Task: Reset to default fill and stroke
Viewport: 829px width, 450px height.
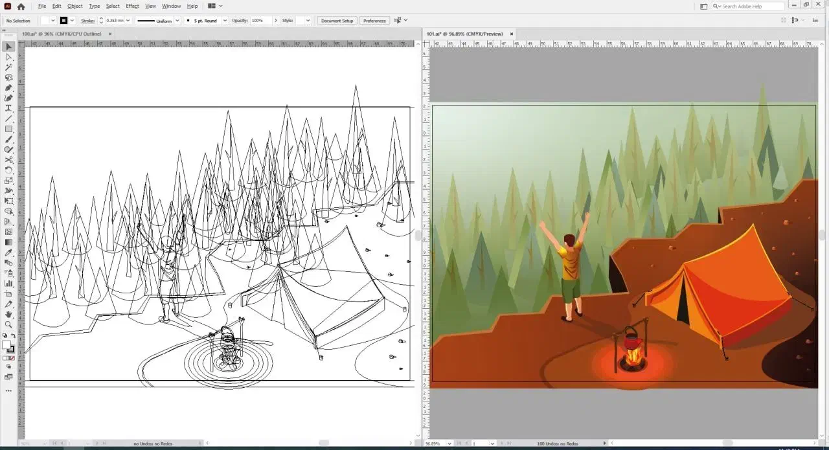Action: point(5,336)
